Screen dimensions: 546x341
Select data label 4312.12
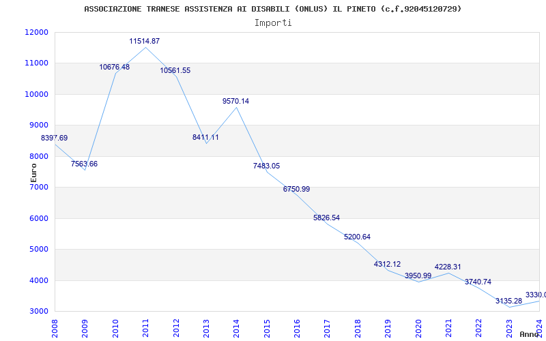click(387, 264)
